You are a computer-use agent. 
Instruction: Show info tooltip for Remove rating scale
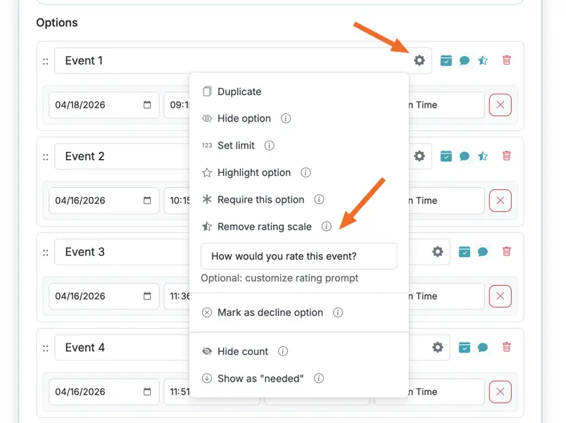coord(327,227)
